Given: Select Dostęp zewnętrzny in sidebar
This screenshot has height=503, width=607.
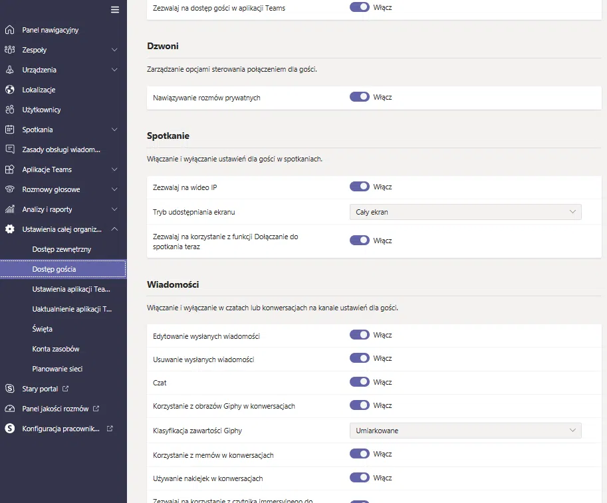Looking at the screenshot, I should (62, 249).
